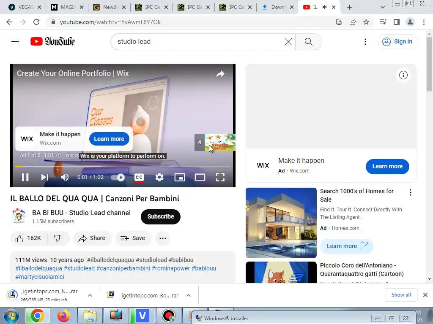The width and height of the screenshot is (433, 324).
Task: Open the Homes.com house ad thumbnail
Action: tap(281, 223)
